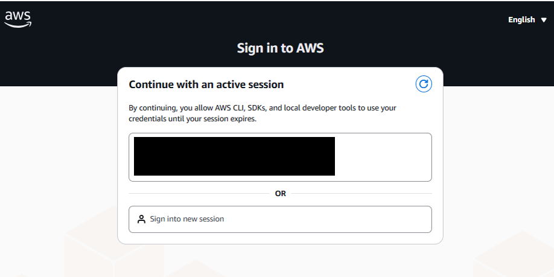Viewport: 554px width, 277px height.
Task: Click the "Sign in to AWS" title
Action: pyautogui.click(x=280, y=48)
